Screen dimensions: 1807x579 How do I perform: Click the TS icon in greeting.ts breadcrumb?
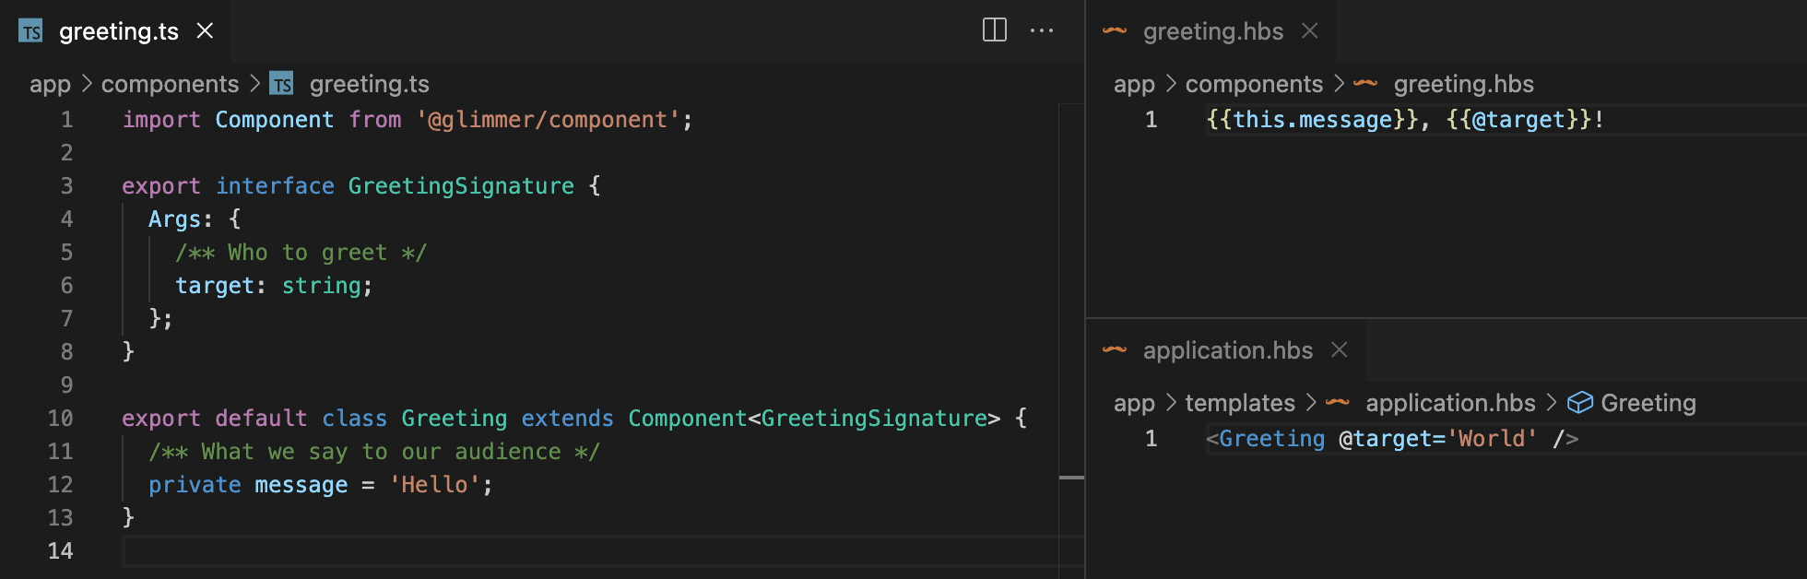pos(281,84)
